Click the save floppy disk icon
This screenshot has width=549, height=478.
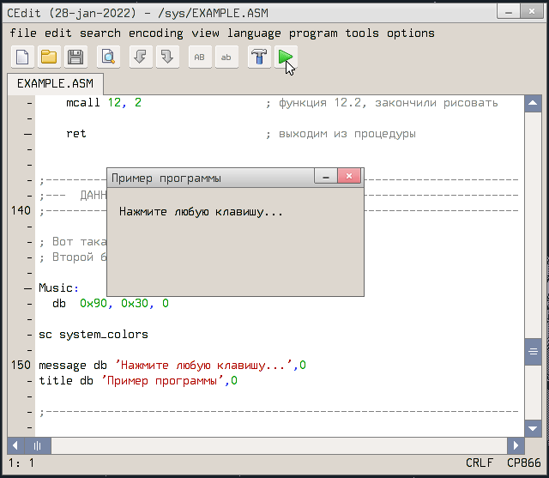click(75, 57)
